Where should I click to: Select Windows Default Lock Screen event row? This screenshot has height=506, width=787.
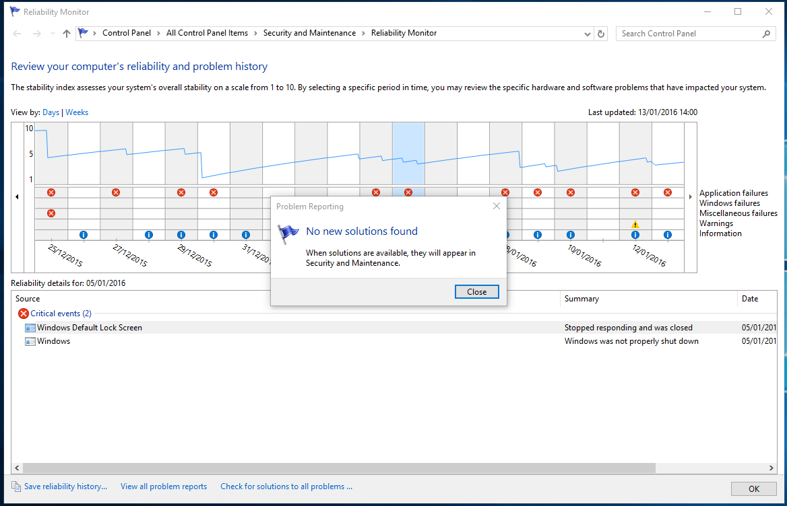coord(394,328)
